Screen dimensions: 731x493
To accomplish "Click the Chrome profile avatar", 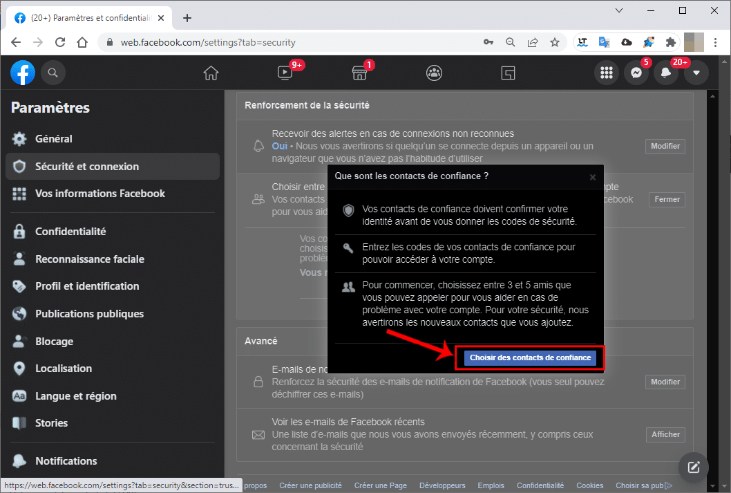I will [694, 42].
